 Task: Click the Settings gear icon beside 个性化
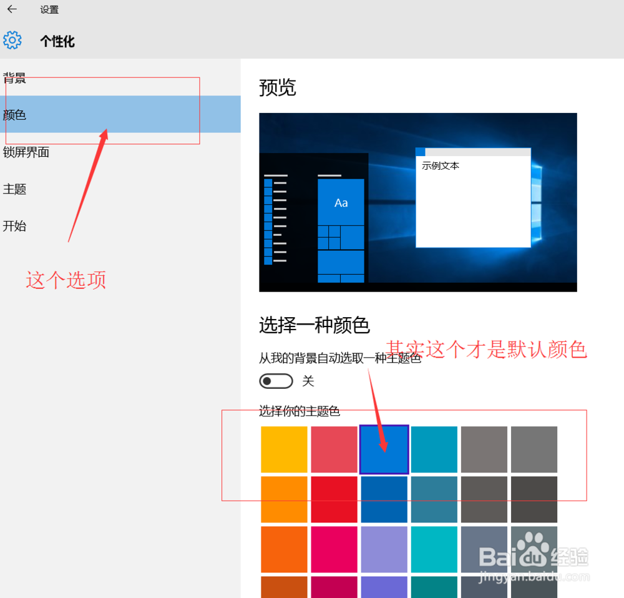(12, 40)
